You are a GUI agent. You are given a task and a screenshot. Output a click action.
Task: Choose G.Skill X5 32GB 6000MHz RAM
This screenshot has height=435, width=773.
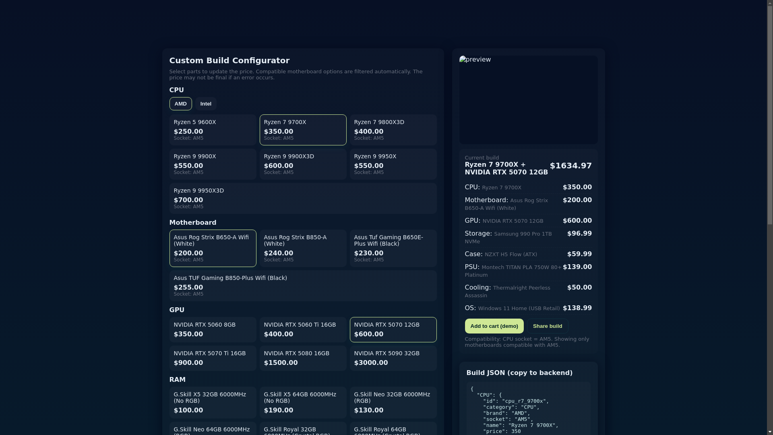[213, 403]
